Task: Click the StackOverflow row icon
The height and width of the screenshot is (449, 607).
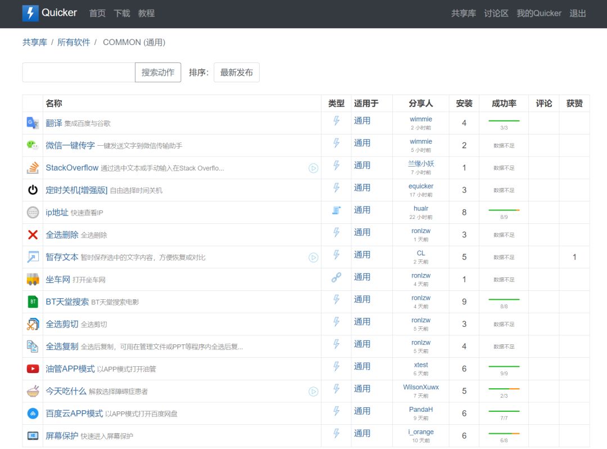Action: 33,168
